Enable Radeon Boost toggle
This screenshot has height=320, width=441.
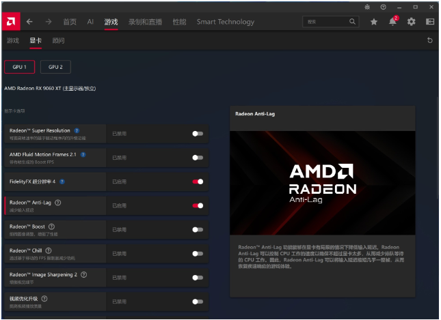[198, 230]
